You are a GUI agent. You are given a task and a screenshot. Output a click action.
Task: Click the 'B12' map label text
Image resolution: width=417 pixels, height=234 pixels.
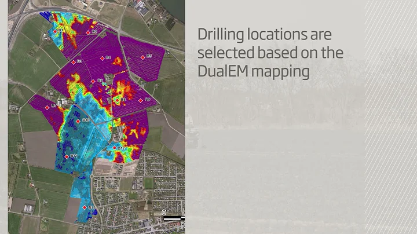[121, 148]
